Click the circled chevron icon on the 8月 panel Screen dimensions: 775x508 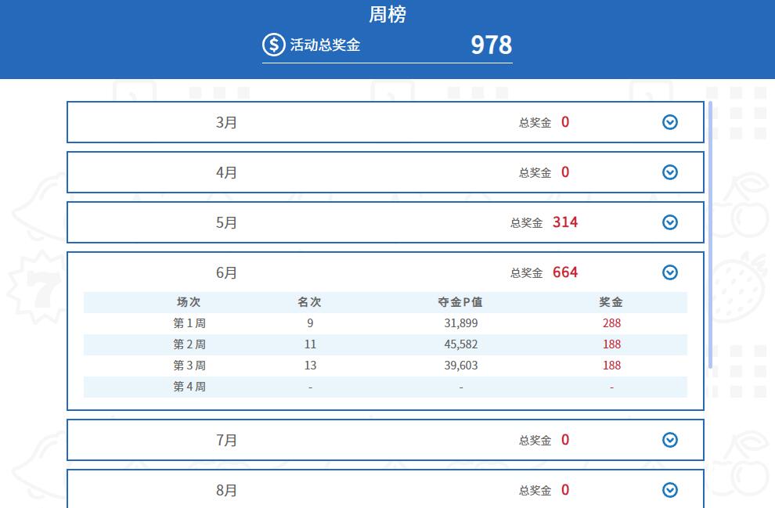tap(670, 490)
